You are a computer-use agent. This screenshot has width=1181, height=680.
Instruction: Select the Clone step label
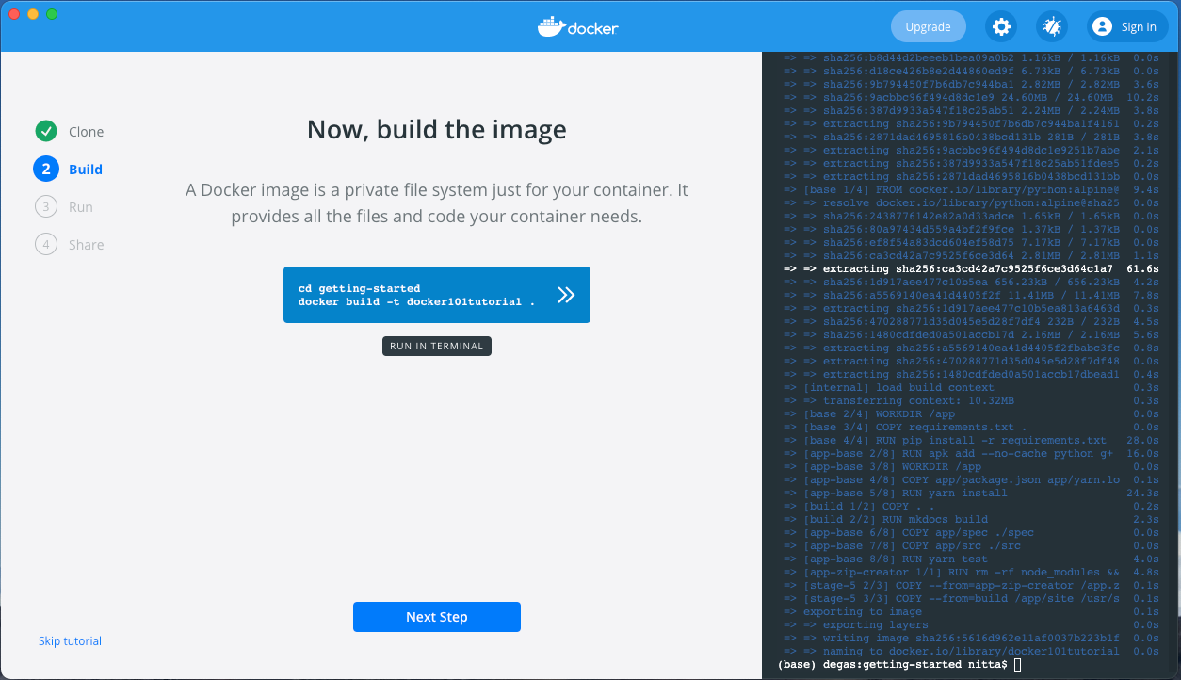(86, 132)
